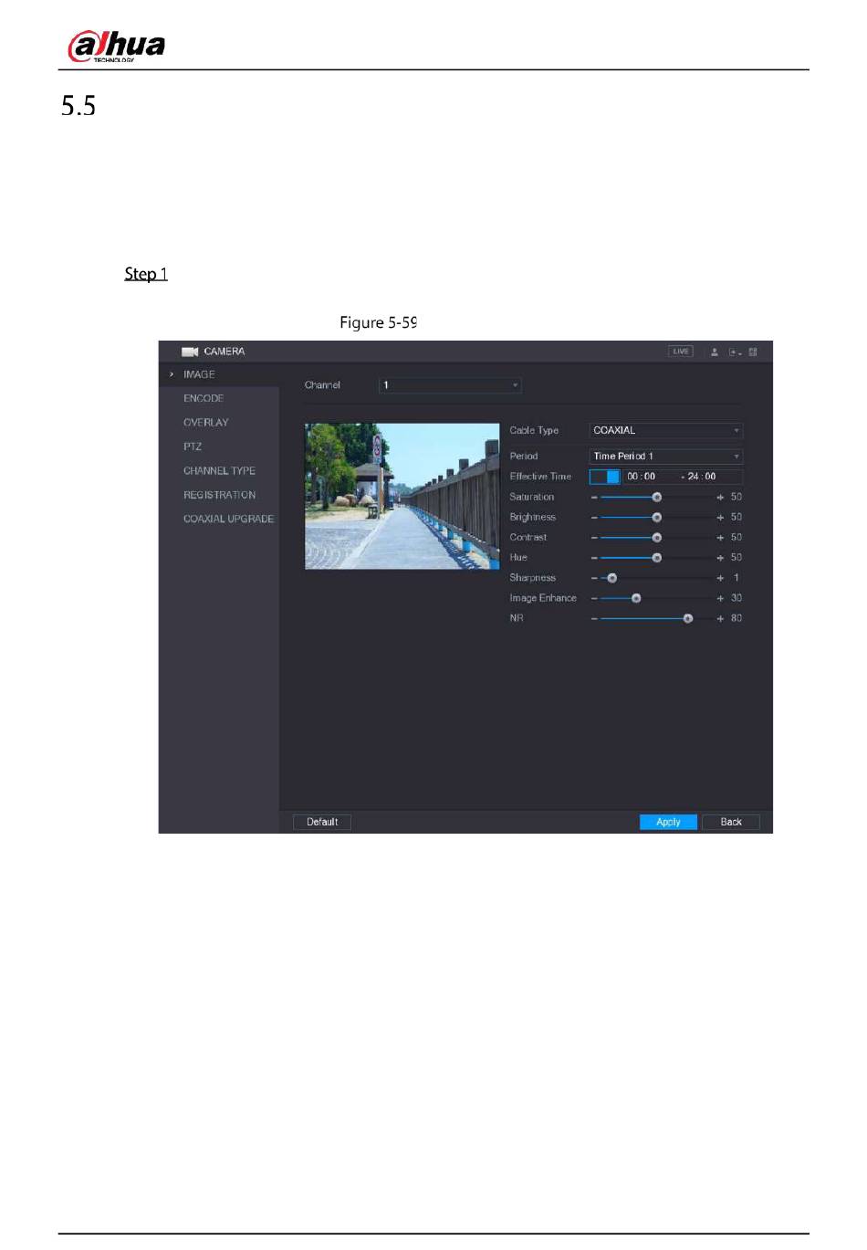Click the Dahua logo in page header

(117, 46)
